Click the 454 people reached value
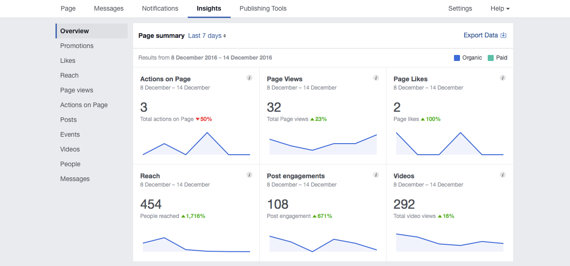The image size is (570, 266). 151,204
